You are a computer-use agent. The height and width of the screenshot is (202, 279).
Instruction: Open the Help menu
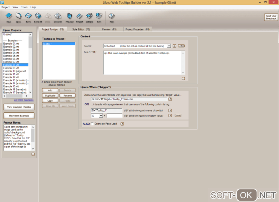pyautogui.click(x=33, y=7)
